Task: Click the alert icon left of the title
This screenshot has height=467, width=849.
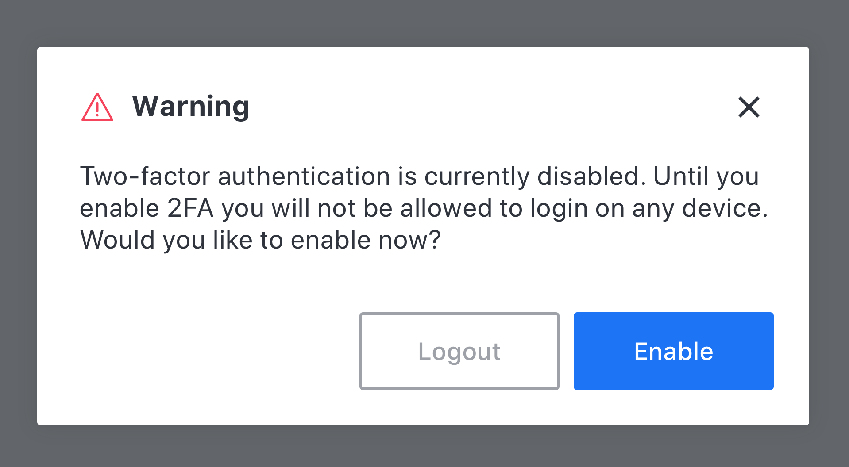Action: [x=97, y=107]
